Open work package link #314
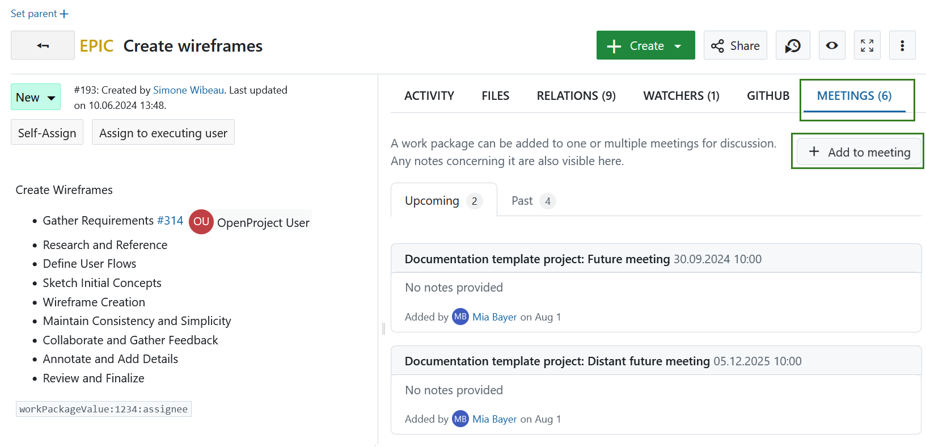Image resolution: width=926 pixels, height=447 pixels. (x=170, y=221)
